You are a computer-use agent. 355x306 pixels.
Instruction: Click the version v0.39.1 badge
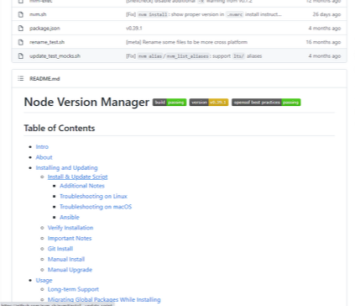tap(209, 103)
